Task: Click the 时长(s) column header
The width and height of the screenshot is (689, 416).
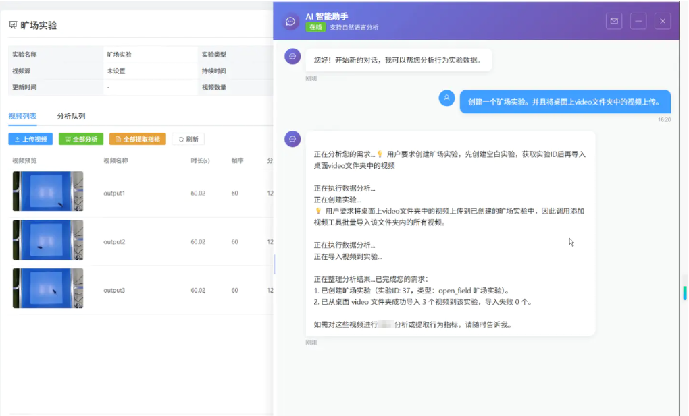Action: [x=200, y=160]
